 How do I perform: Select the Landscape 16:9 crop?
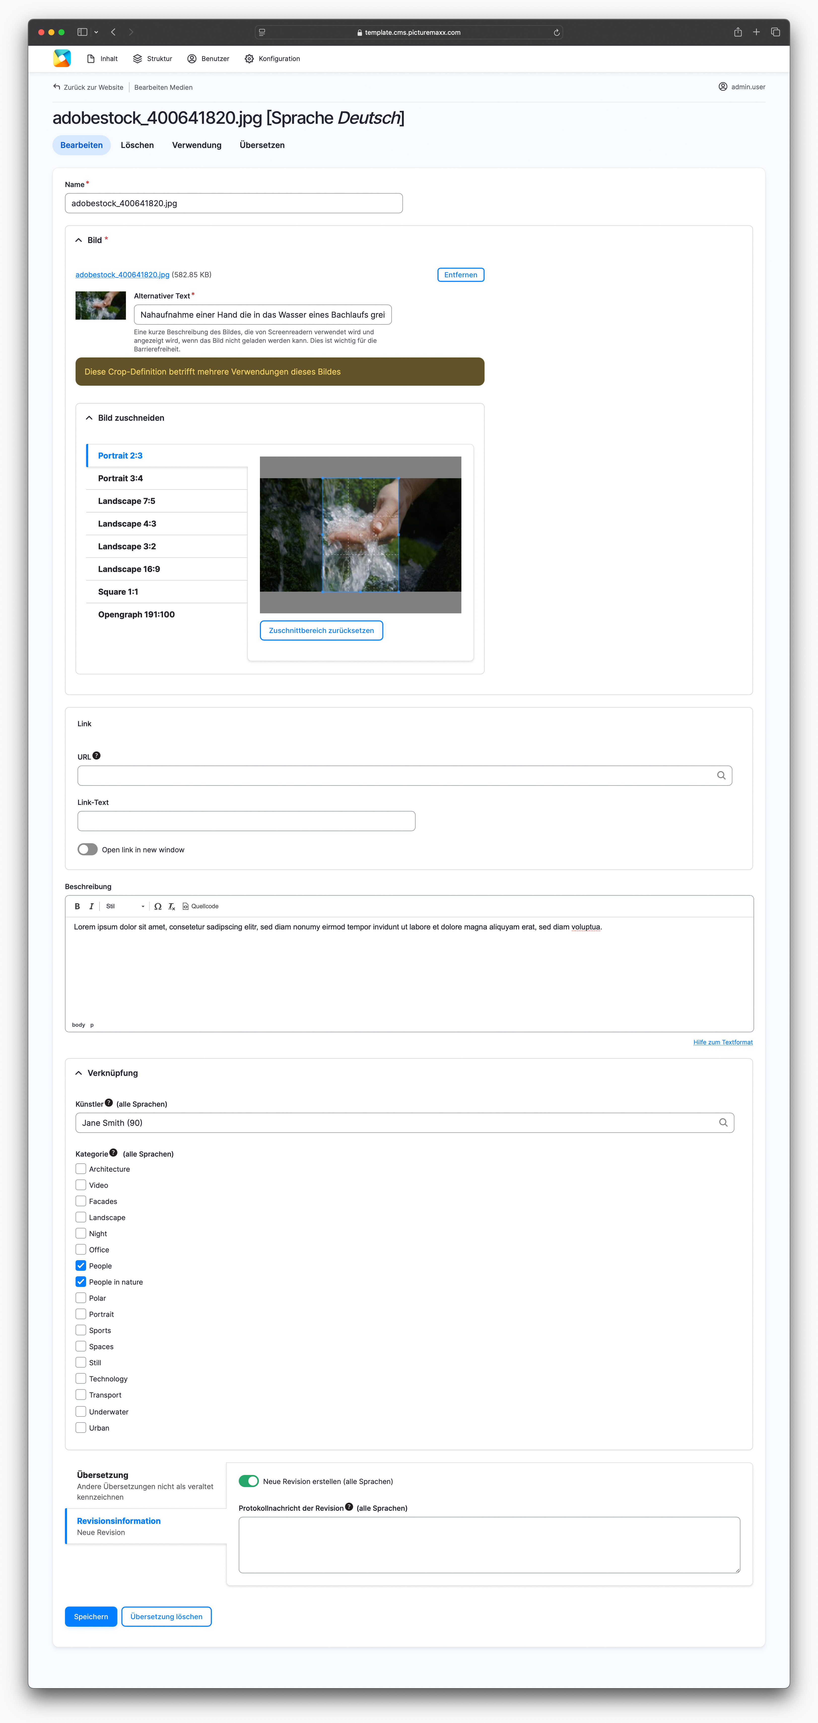click(166, 569)
